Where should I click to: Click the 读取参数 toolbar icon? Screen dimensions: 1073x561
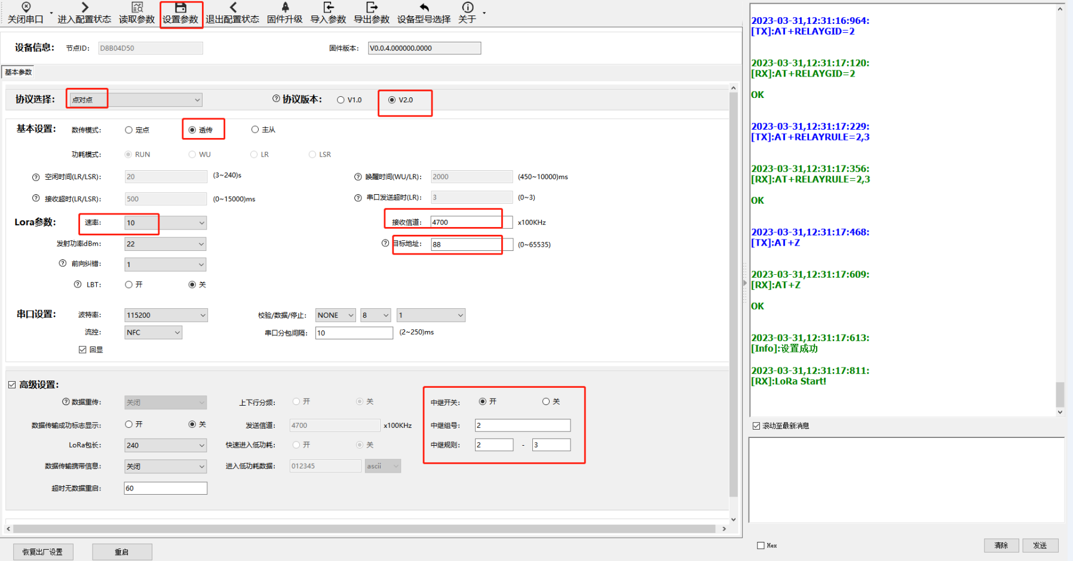tap(137, 8)
